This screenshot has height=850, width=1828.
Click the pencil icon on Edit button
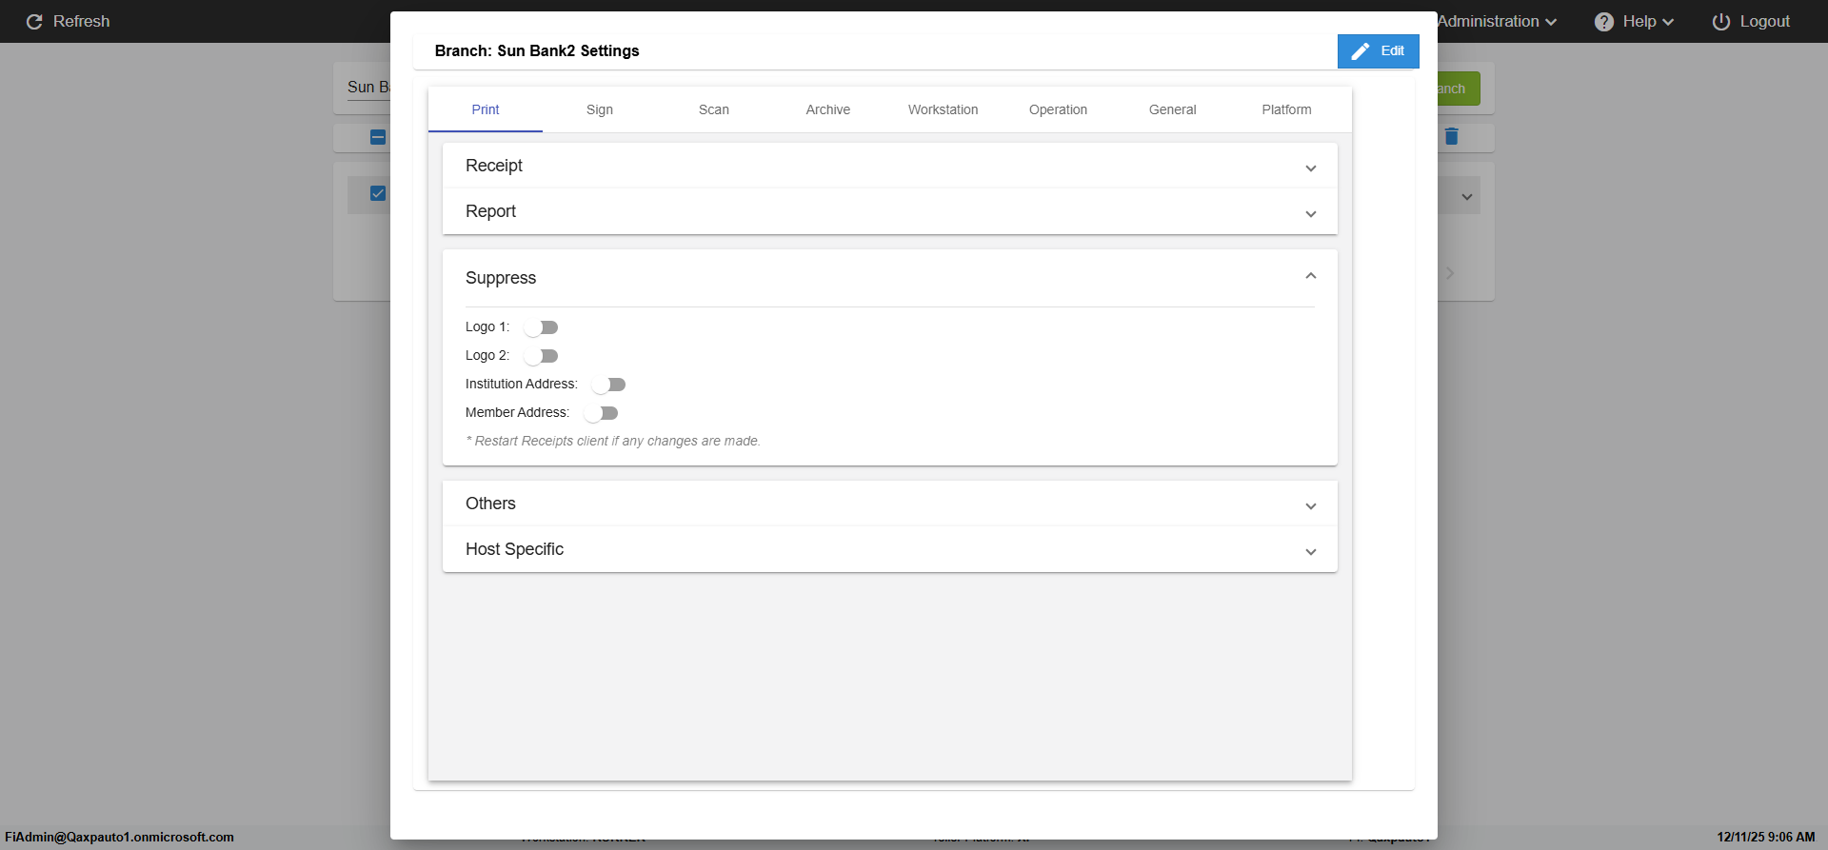1361,51
